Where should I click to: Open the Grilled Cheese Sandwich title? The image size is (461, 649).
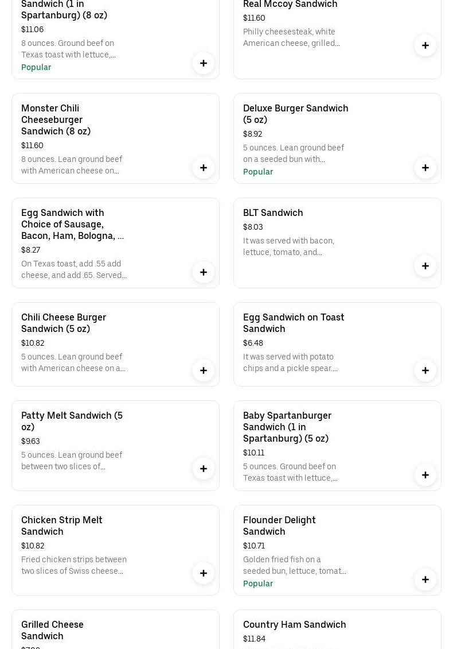click(x=52, y=630)
